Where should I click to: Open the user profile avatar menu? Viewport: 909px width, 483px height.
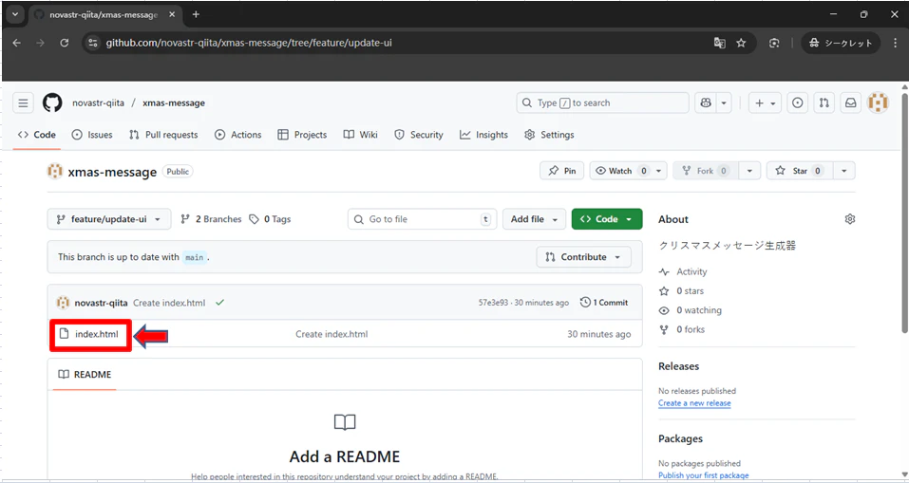(x=878, y=103)
